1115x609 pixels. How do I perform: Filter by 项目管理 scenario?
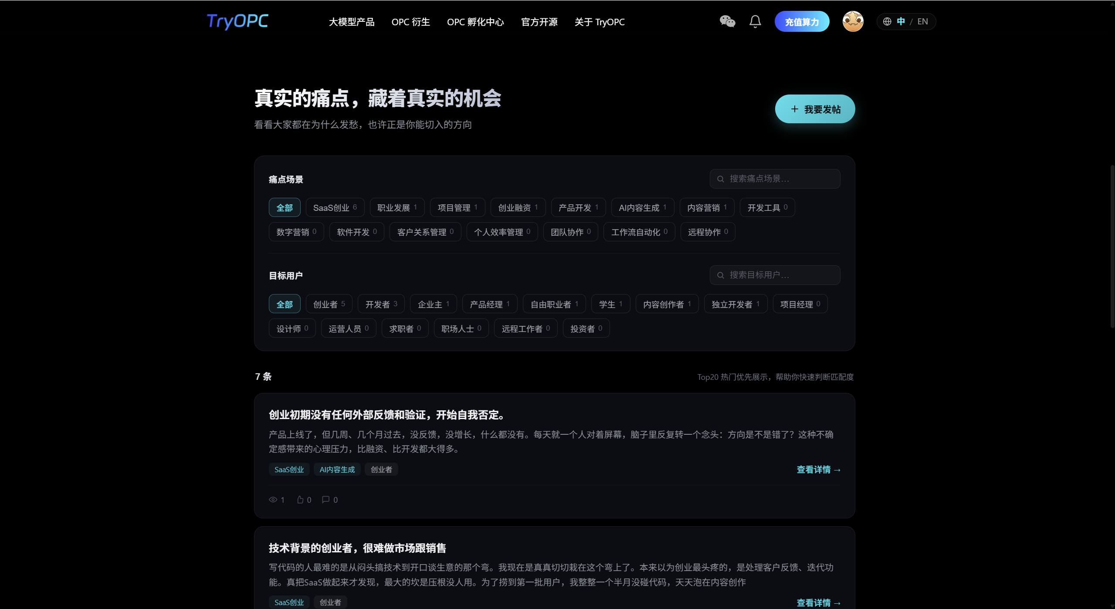point(458,207)
